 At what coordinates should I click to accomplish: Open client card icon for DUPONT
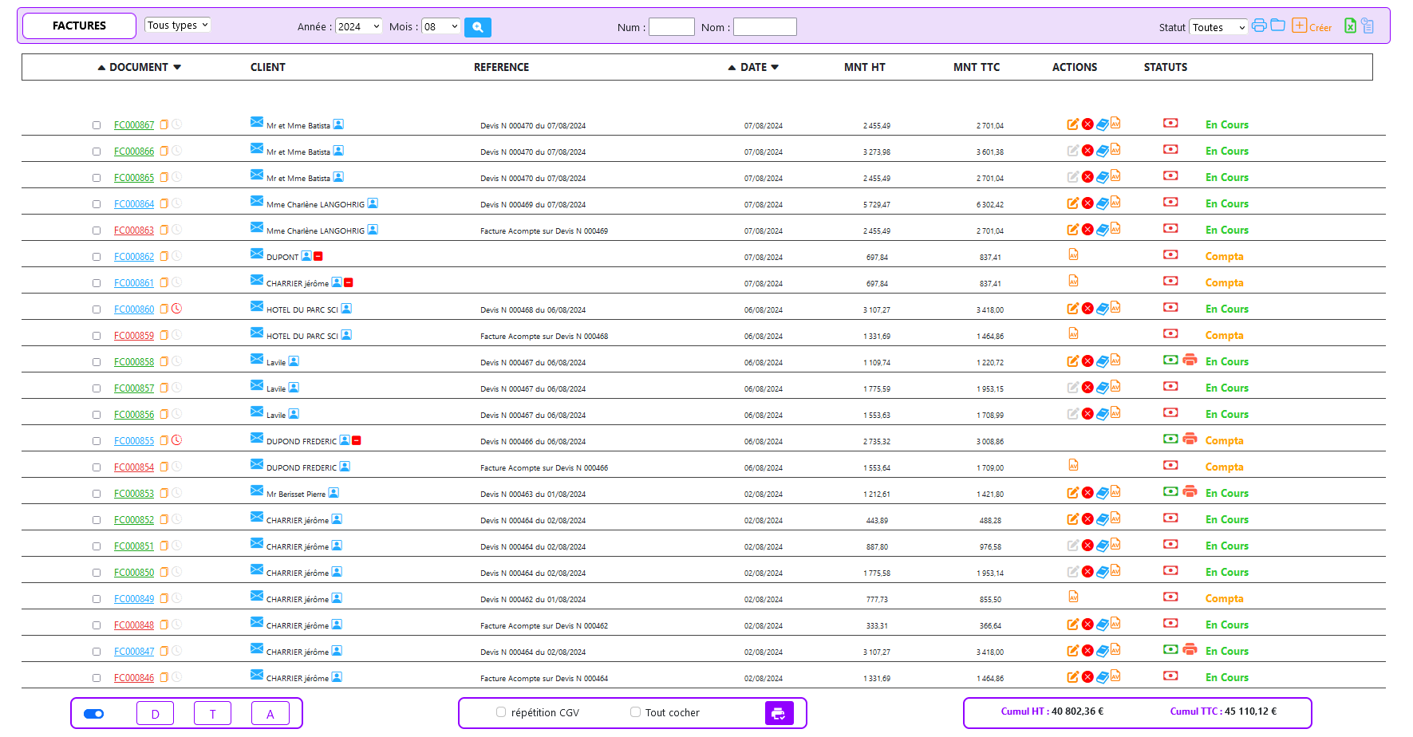tap(306, 256)
